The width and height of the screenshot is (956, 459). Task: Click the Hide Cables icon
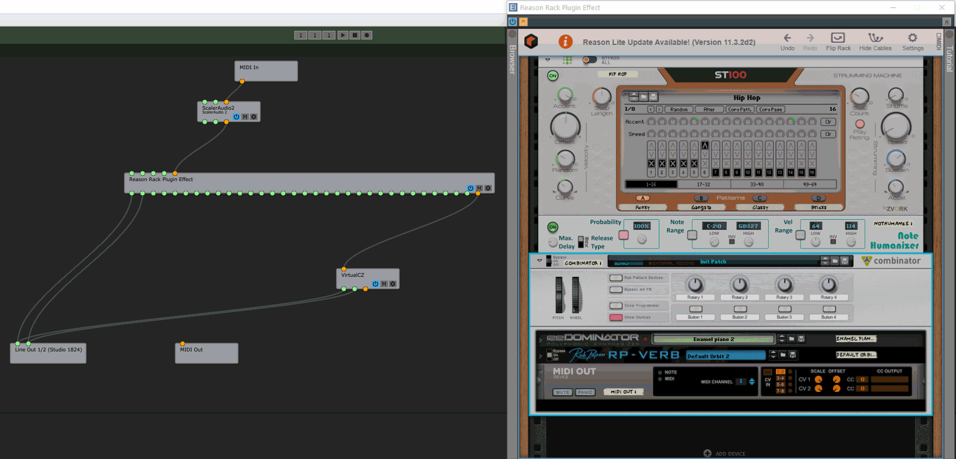tap(875, 37)
